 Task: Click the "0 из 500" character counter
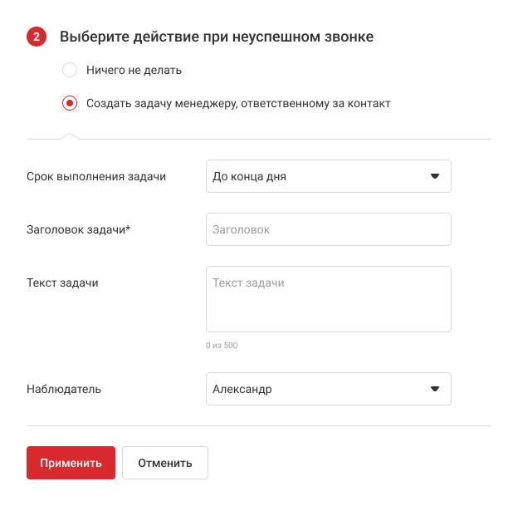[x=222, y=345]
